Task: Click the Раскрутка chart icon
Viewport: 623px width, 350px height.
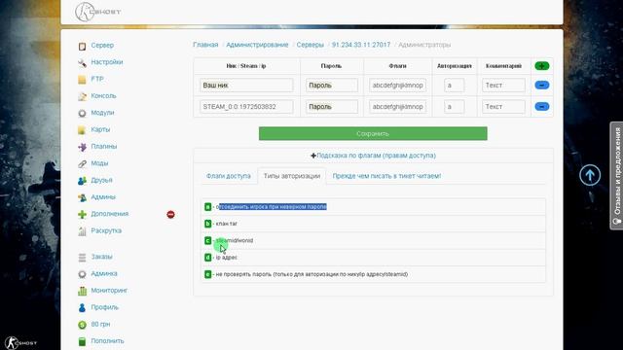Action: coord(82,231)
